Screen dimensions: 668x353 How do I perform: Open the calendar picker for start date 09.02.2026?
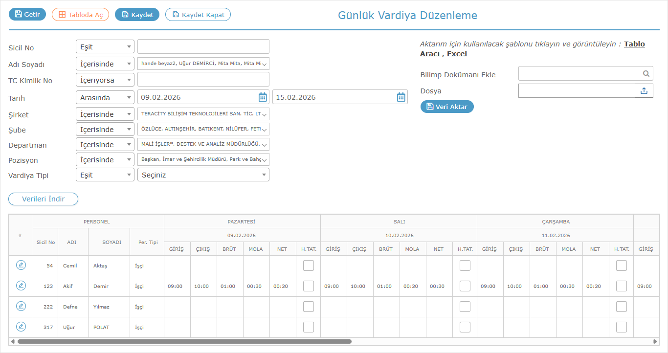pyautogui.click(x=263, y=97)
